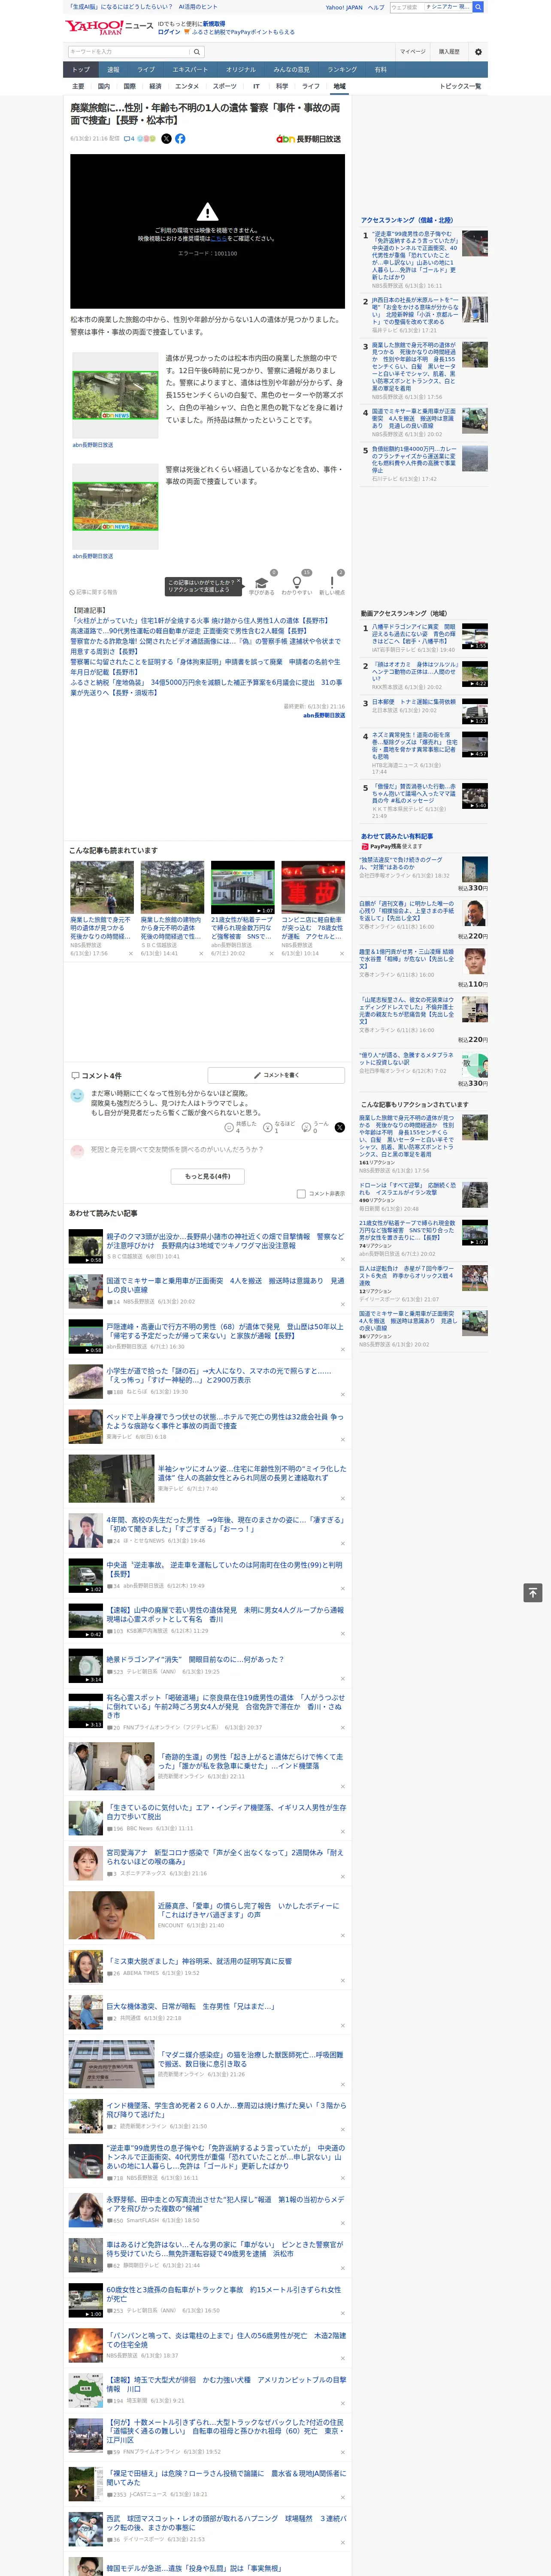Click the abn 長野朝日放送 logo
Screen dimensions: 551x2576
pyautogui.click(x=309, y=139)
